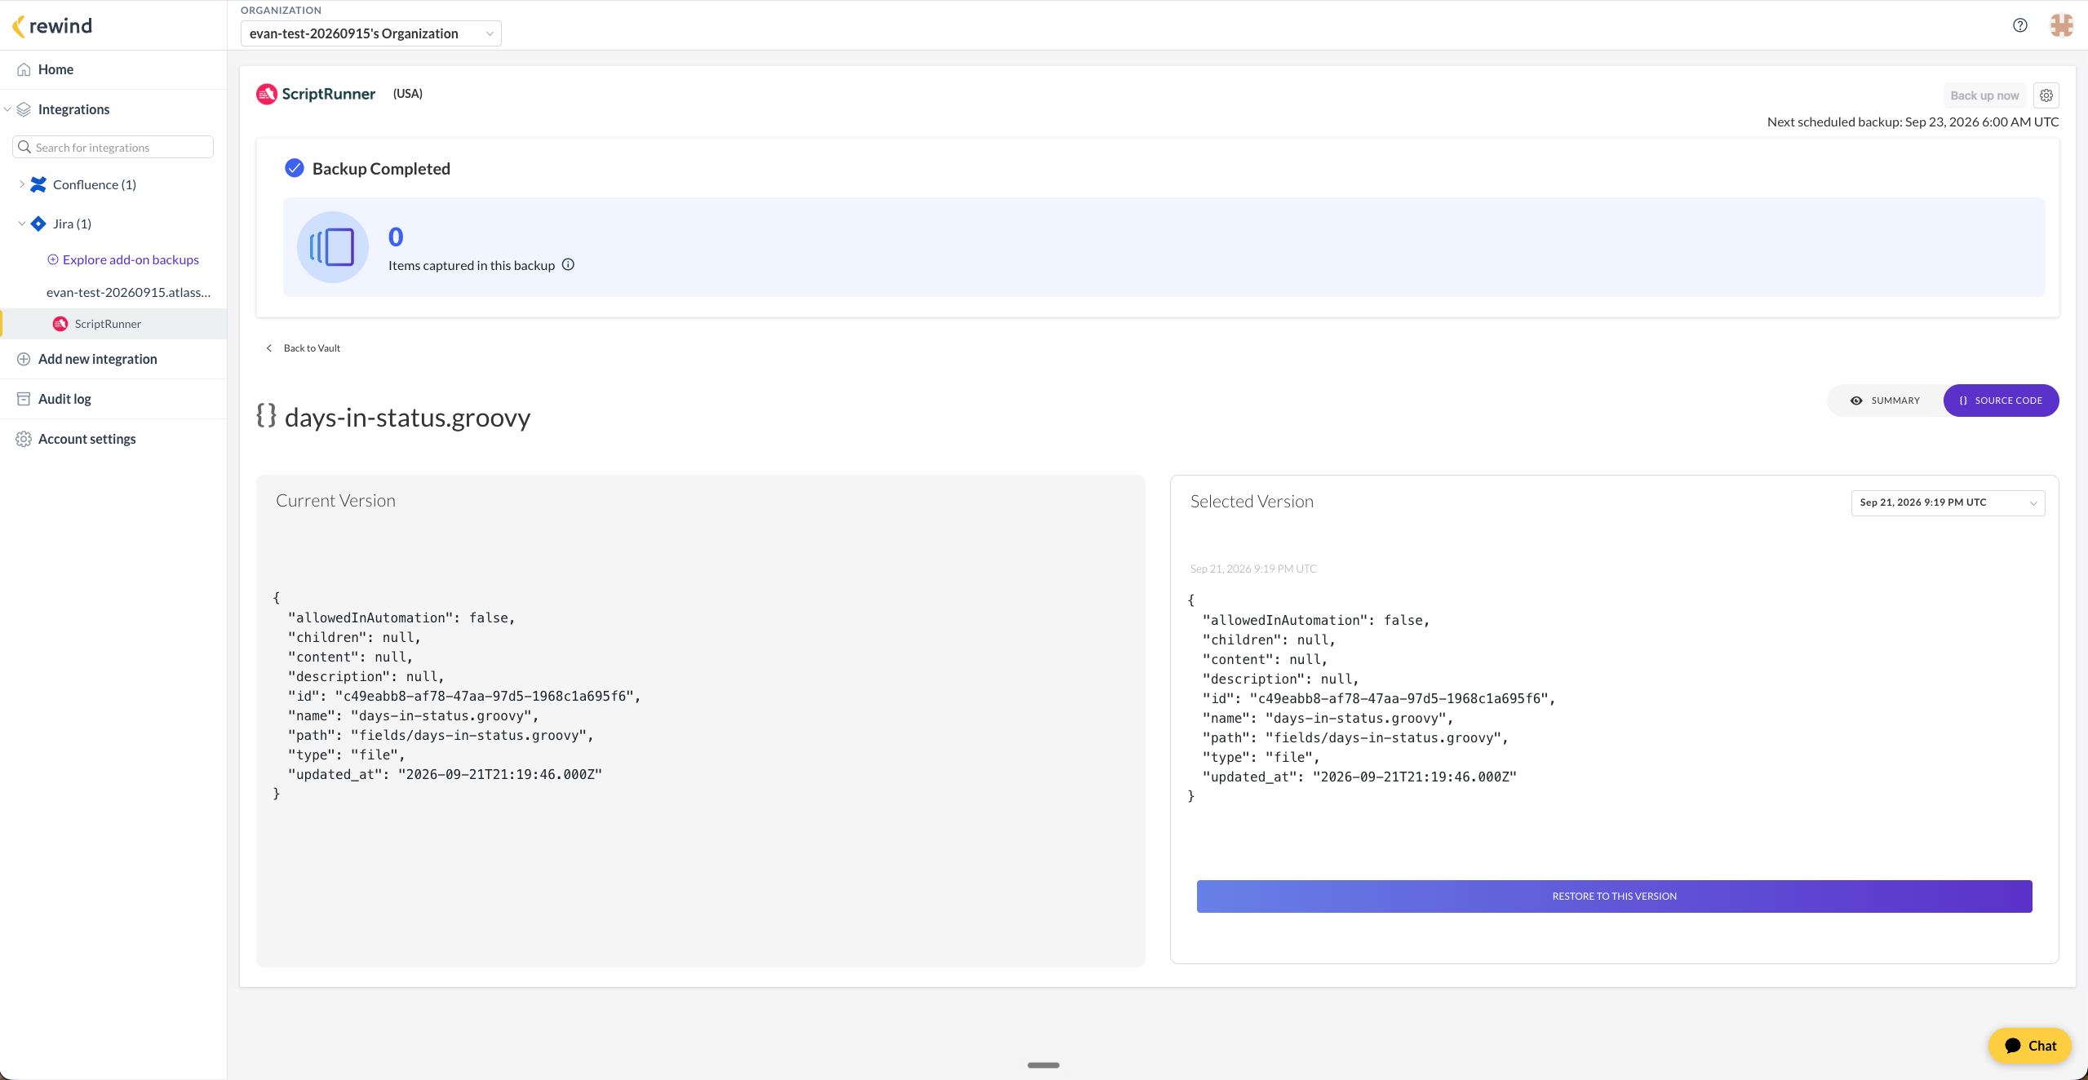Click the ScriptRunner header logo
Viewport: 2088px width, 1080px height.
point(316,94)
